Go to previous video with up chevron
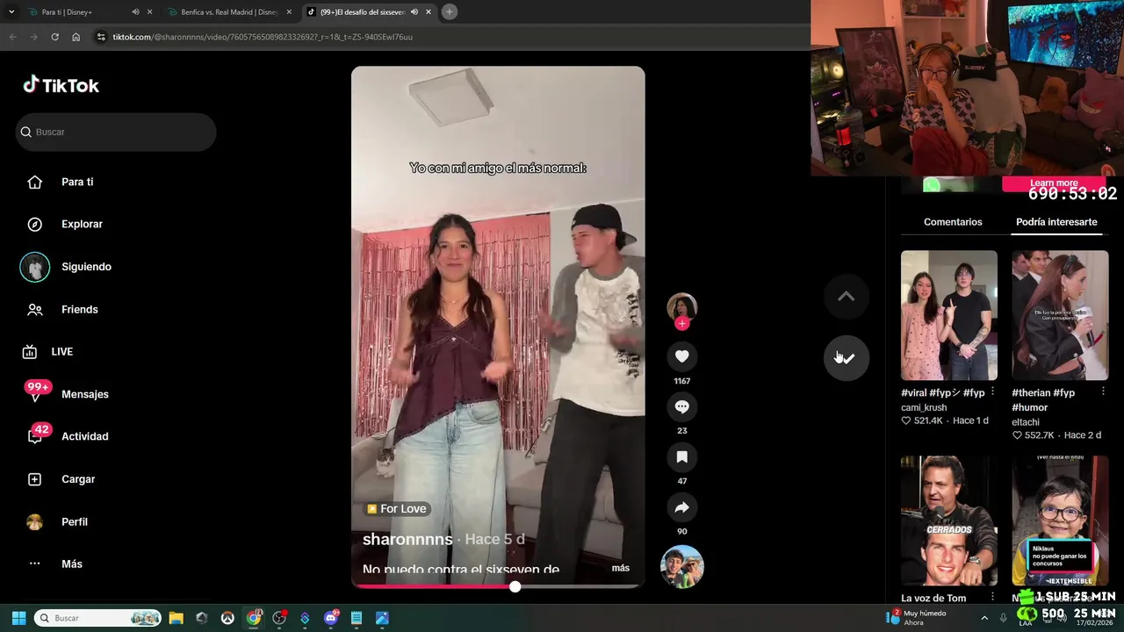The width and height of the screenshot is (1124, 632). click(846, 297)
